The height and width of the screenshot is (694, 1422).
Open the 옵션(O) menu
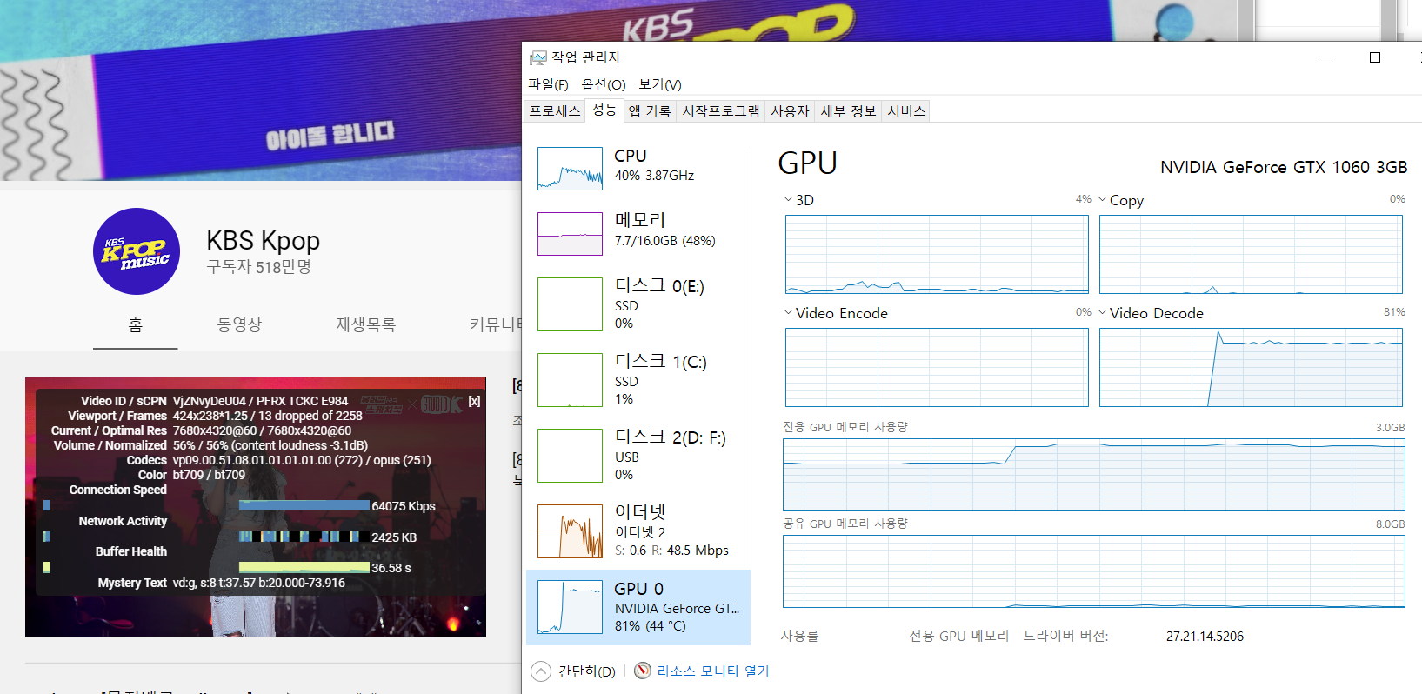click(x=604, y=84)
